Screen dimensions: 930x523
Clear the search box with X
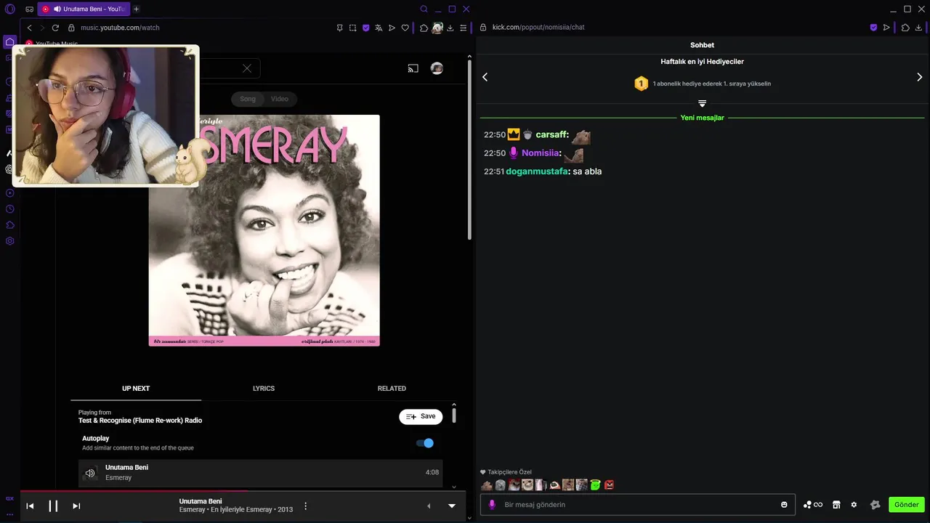pos(247,68)
